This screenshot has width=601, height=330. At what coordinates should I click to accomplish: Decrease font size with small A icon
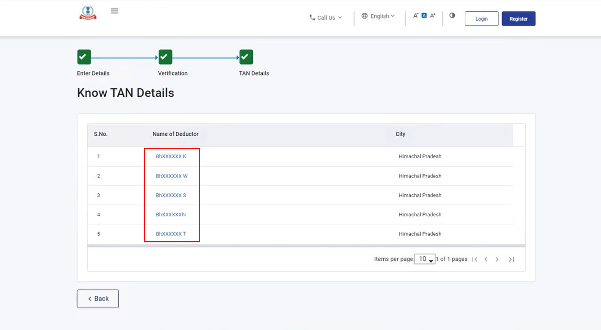(x=416, y=16)
